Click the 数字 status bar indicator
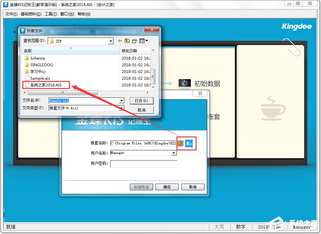The image size is (321, 234). click(x=241, y=227)
